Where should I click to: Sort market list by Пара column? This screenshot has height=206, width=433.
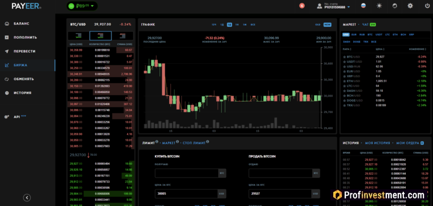click(x=347, y=49)
